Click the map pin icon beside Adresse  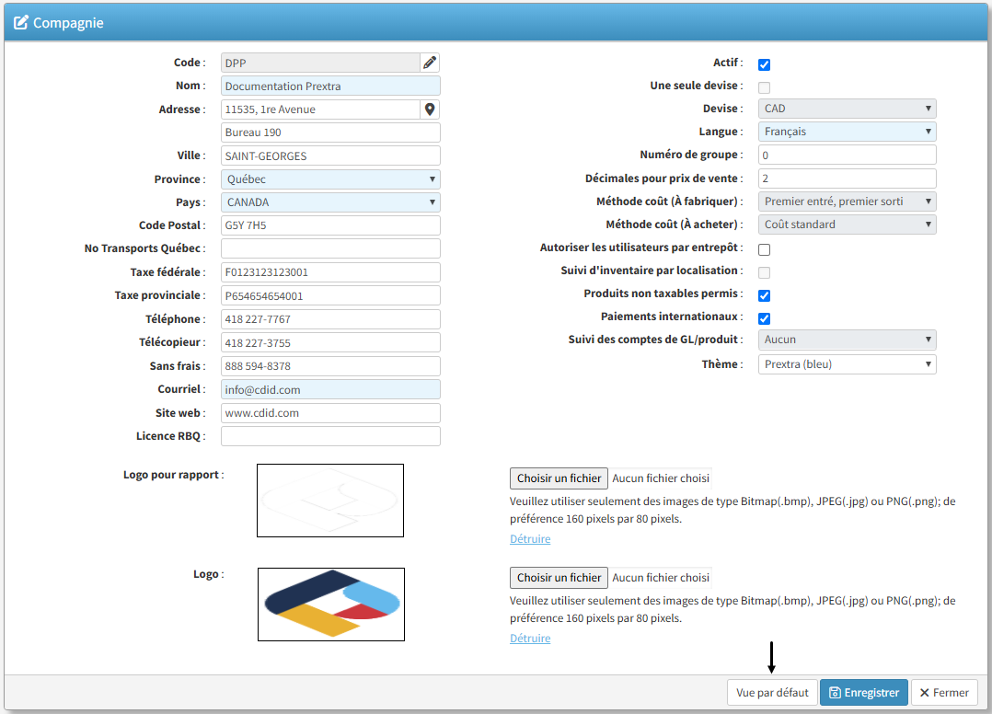430,109
